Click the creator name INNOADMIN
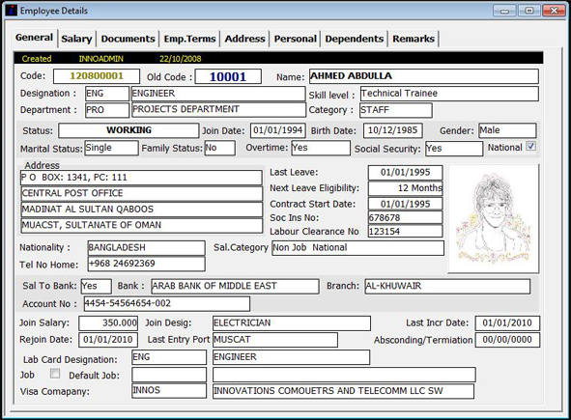Screen dimensions: 571x420 tap(100, 59)
